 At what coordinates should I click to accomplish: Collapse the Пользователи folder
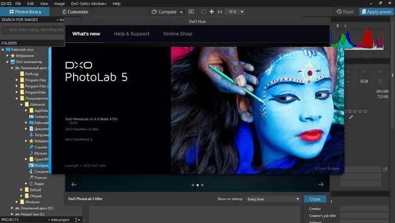coord(17,98)
